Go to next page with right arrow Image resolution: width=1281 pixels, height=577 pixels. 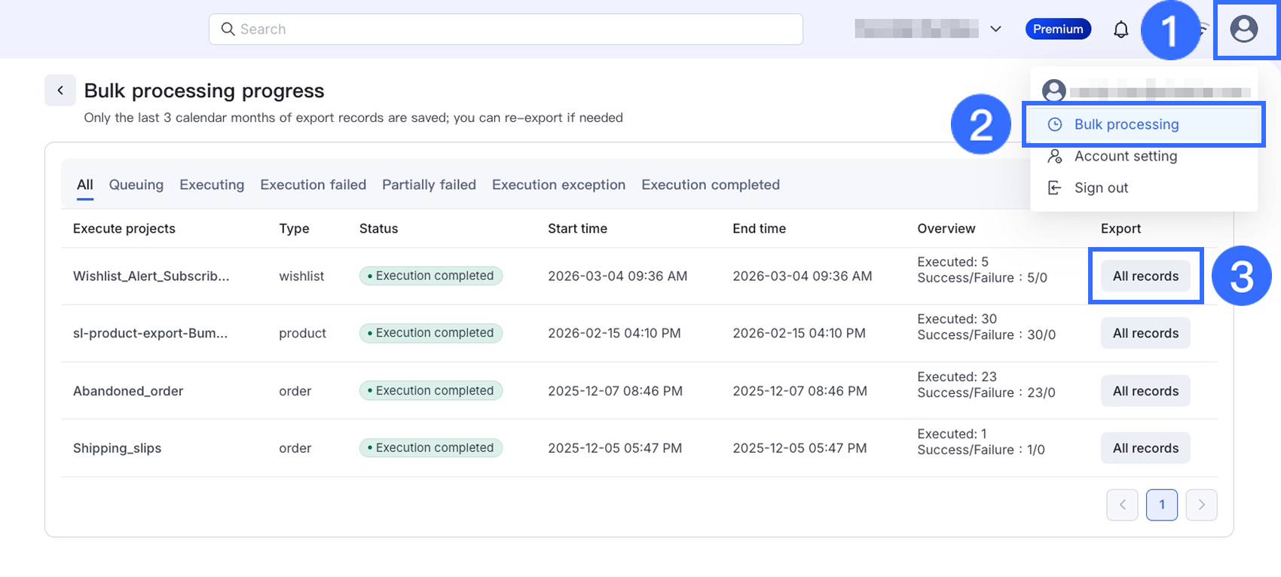[x=1201, y=505]
